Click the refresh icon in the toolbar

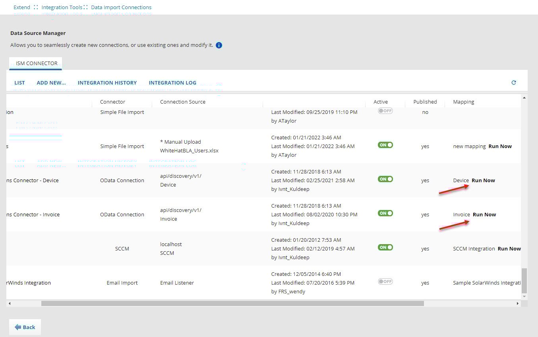click(513, 83)
